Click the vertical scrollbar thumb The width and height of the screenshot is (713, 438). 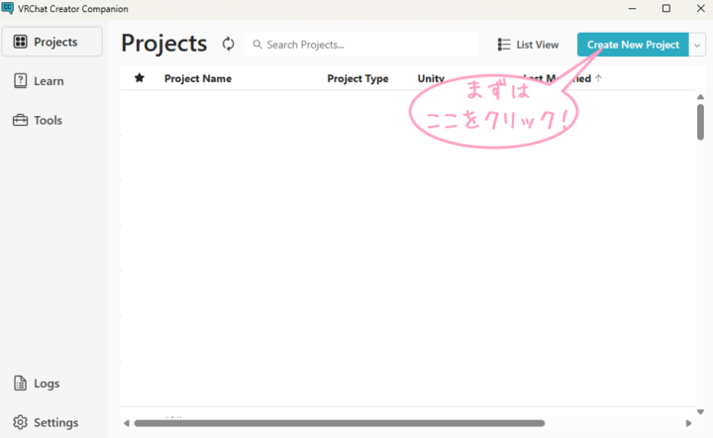[700, 122]
